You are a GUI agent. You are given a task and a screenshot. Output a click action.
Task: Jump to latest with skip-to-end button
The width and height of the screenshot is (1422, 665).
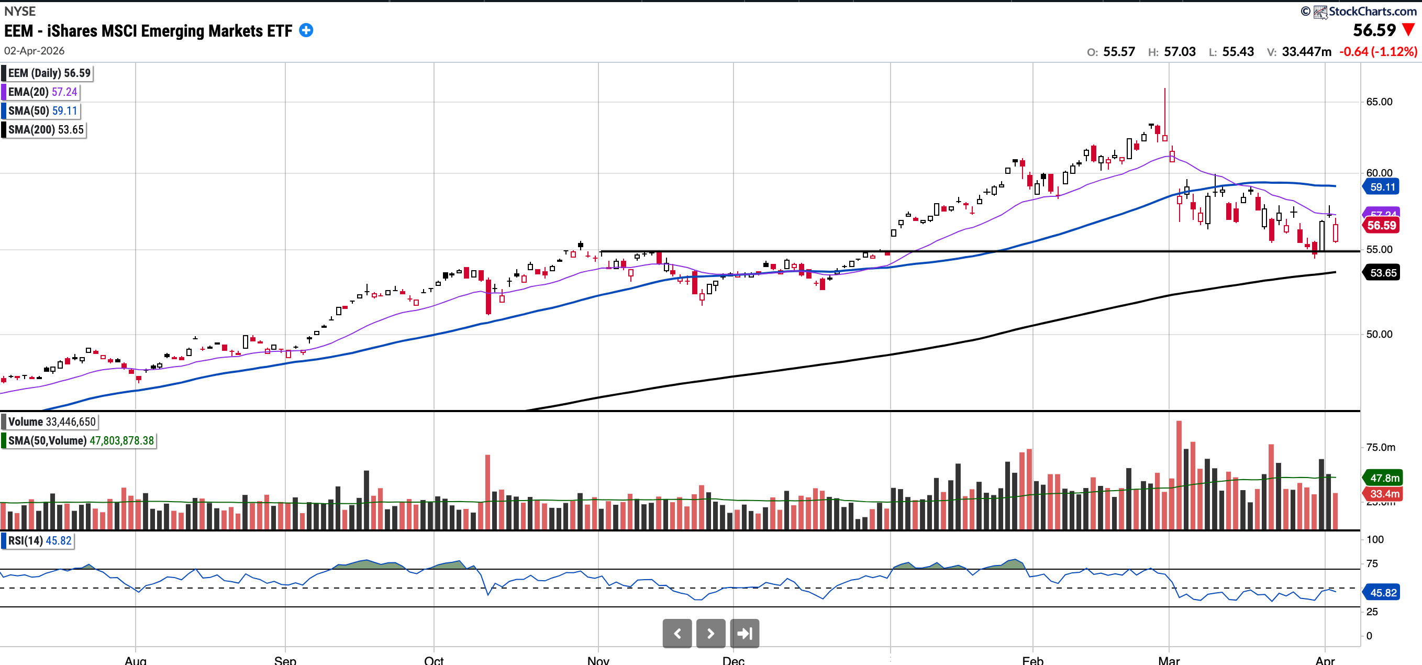[744, 633]
